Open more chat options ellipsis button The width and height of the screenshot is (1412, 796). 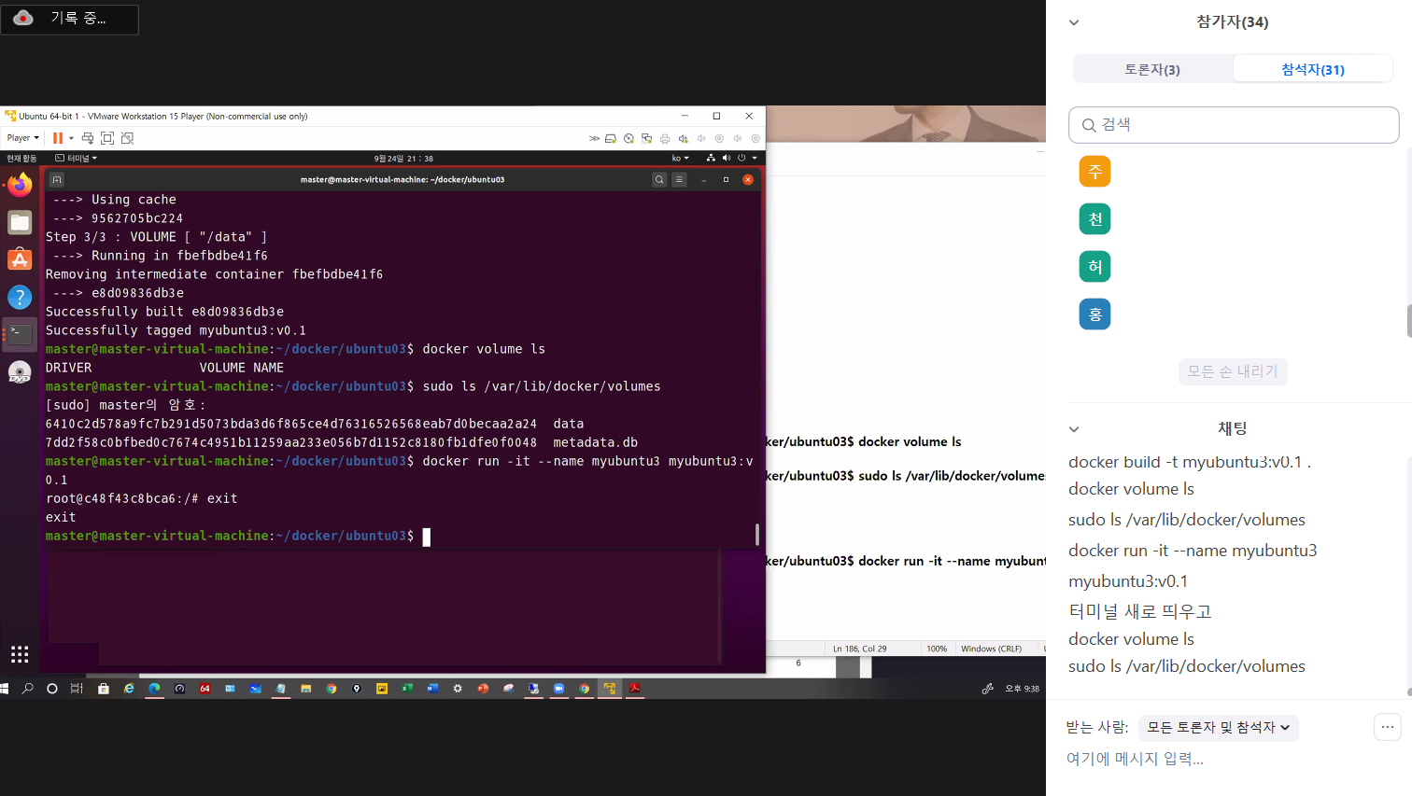1388,727
